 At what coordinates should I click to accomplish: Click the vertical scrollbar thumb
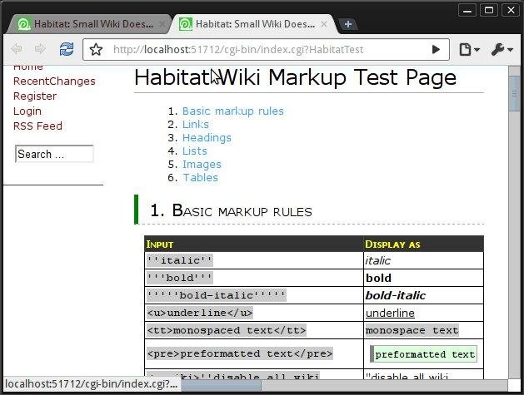pos(514,93)
